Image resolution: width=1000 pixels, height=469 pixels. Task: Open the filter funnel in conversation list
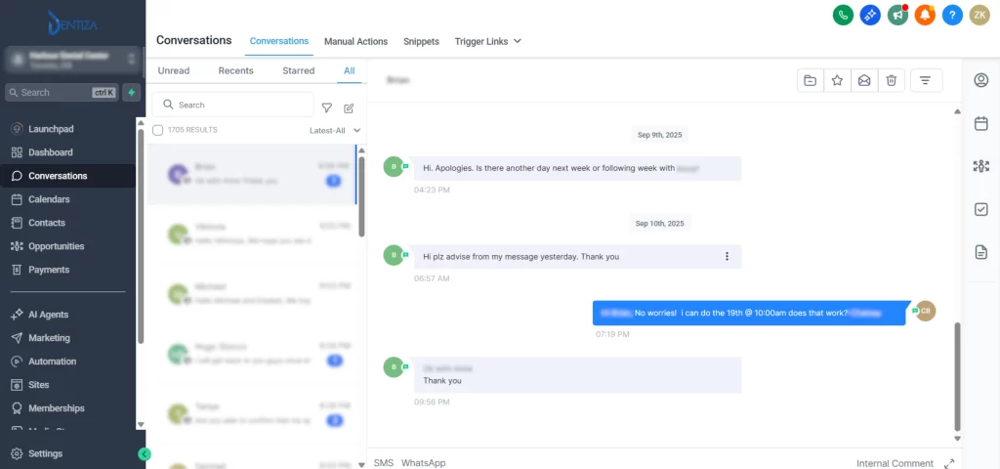327,107
